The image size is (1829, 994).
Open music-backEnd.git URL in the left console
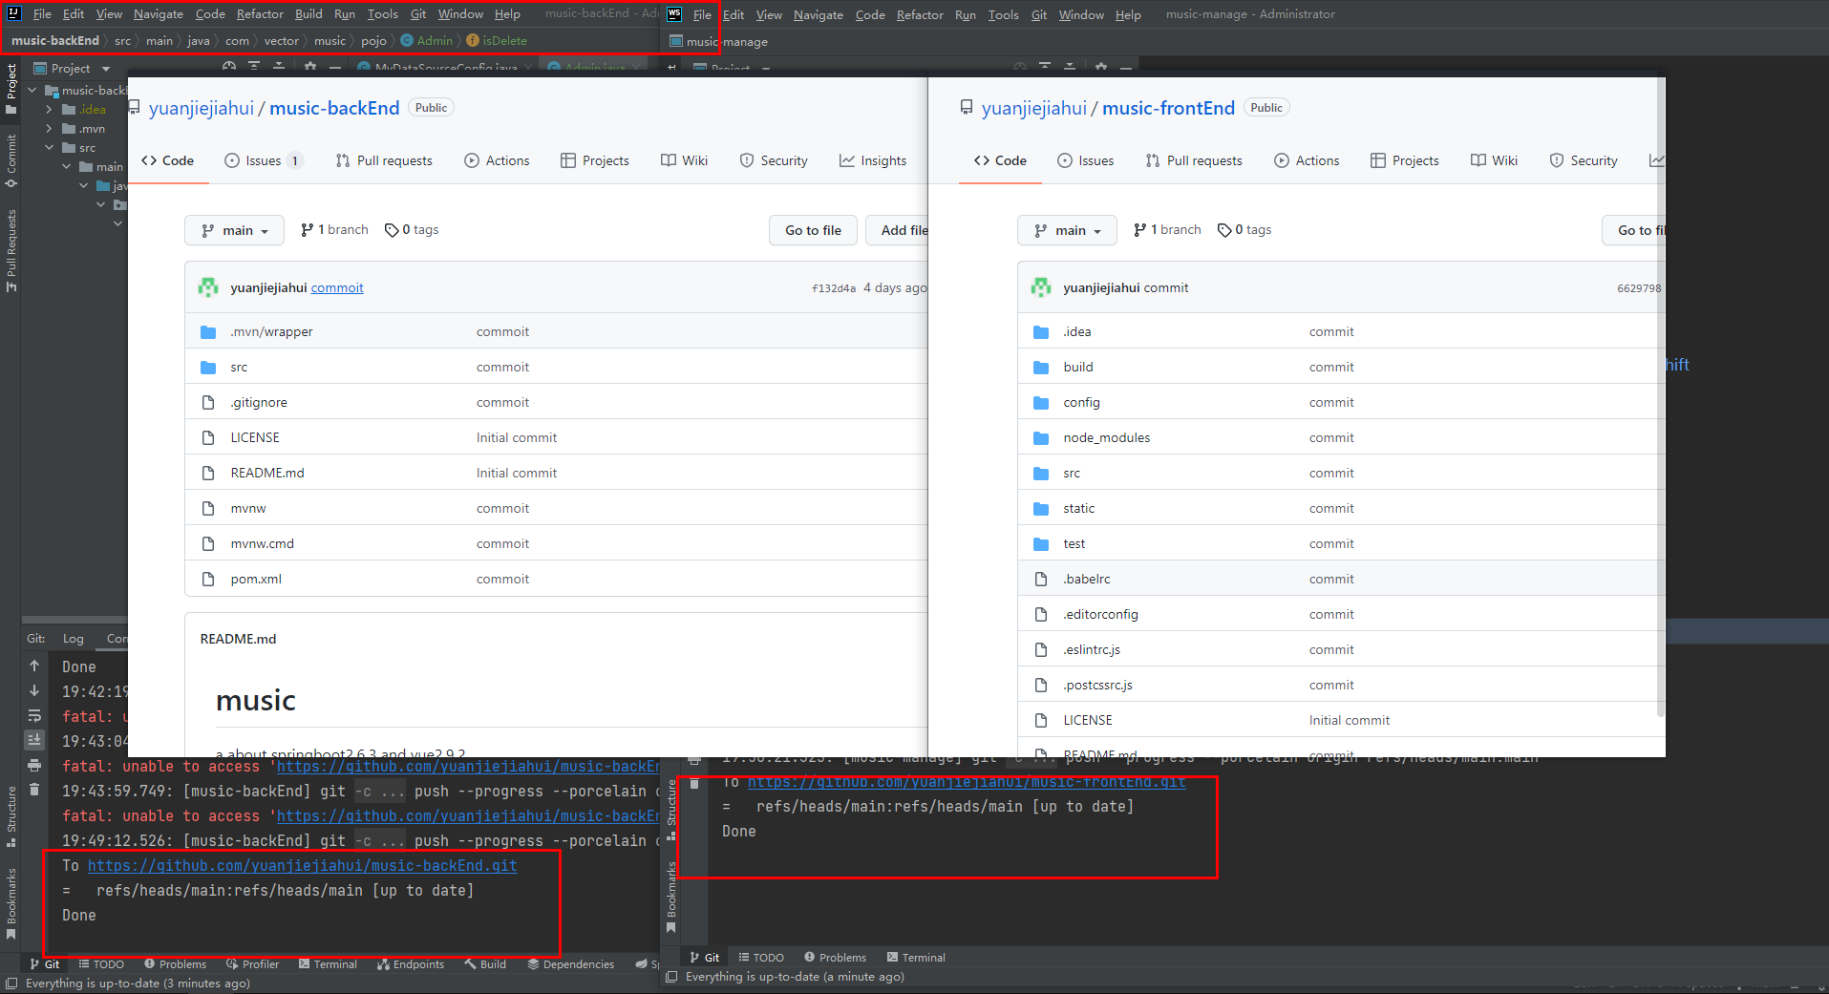click(303, 865)
